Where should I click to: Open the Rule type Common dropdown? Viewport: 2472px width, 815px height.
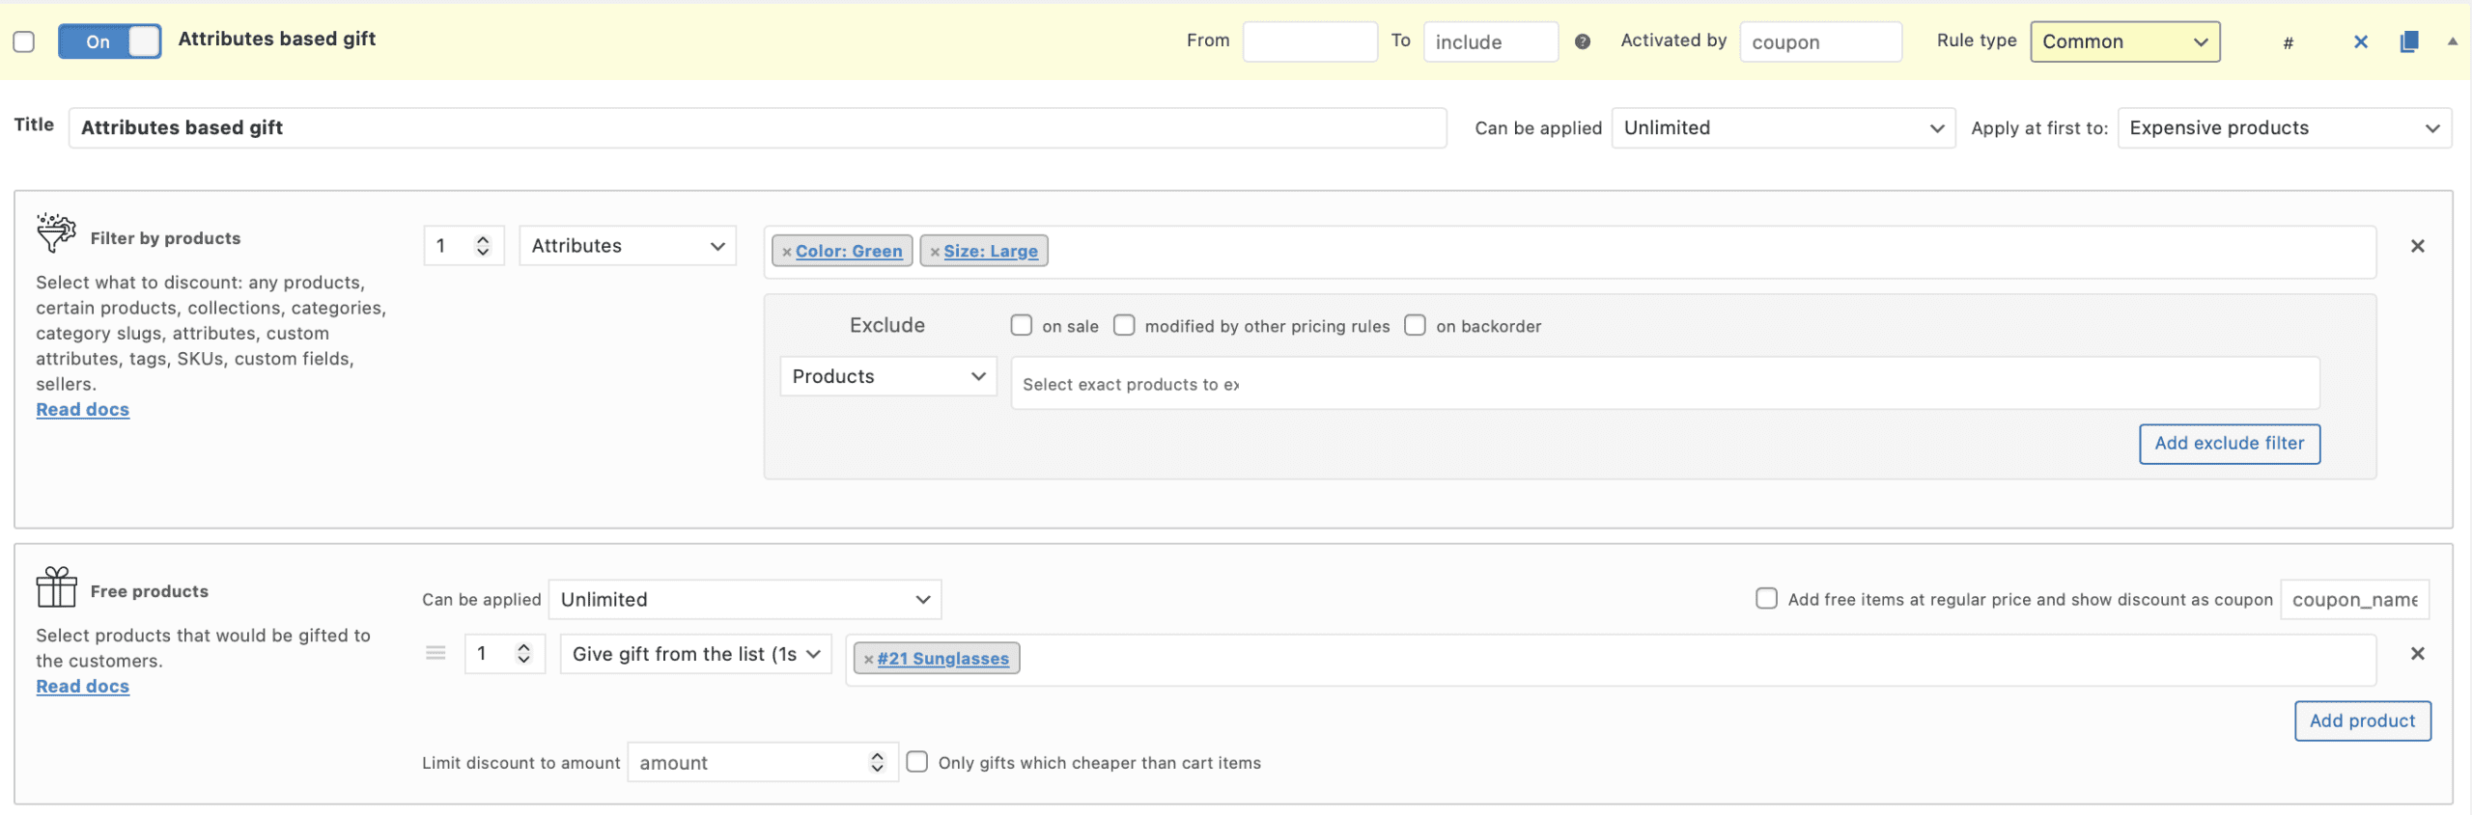[2124, 41]
